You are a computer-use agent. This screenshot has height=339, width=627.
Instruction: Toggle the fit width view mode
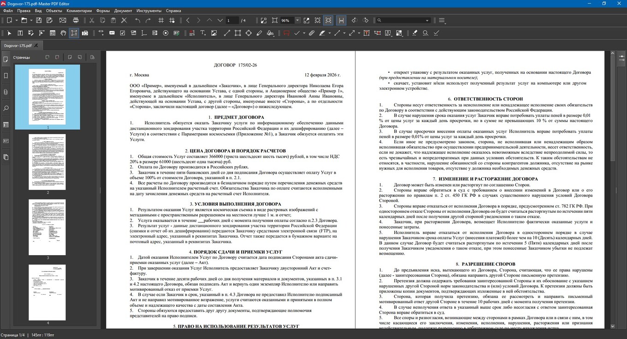(x=328, y=20)
